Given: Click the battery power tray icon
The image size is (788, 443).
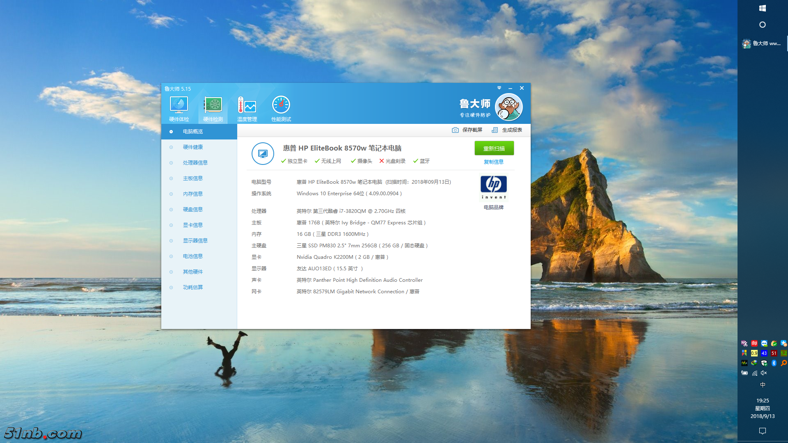Looking at the screenshot, I should pos(744,373).
